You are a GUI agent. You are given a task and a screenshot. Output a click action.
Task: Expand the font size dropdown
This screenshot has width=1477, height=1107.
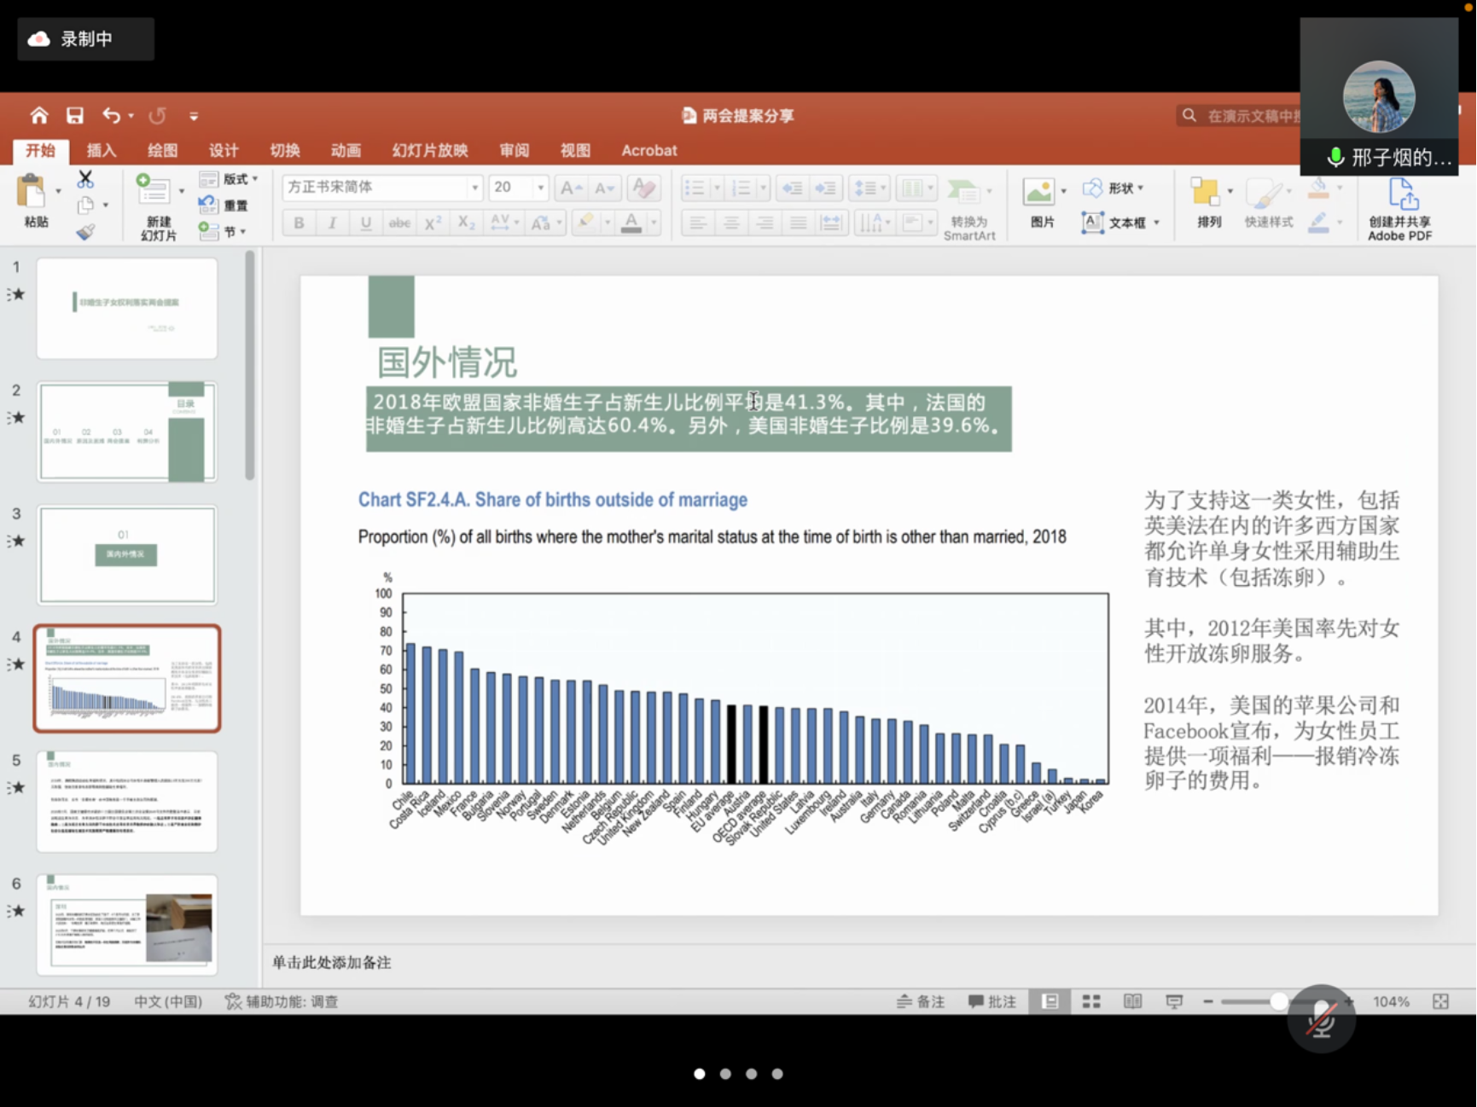click(540, 187)
